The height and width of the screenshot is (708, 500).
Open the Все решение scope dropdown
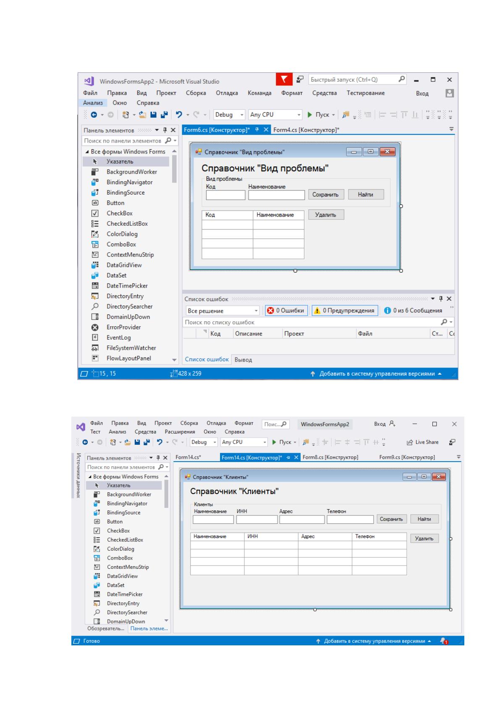223,311
